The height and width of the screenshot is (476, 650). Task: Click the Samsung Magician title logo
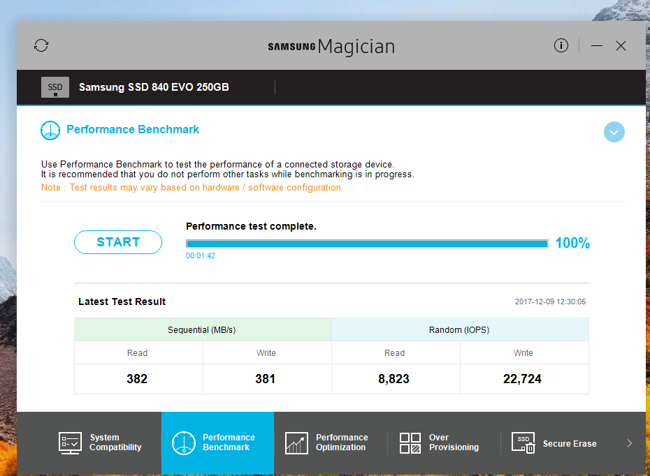[331, 46]
